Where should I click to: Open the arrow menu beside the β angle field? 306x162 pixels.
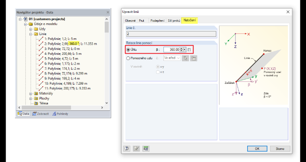click(185, 50)
